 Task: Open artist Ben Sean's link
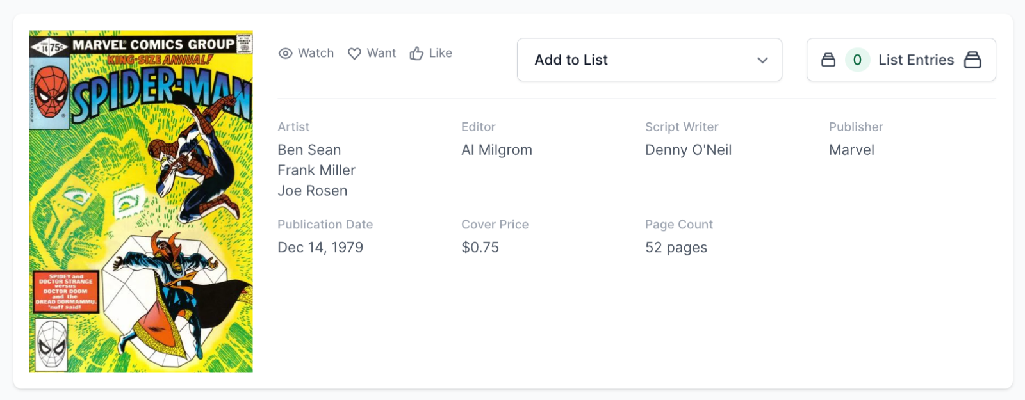[x=309, y=150]
